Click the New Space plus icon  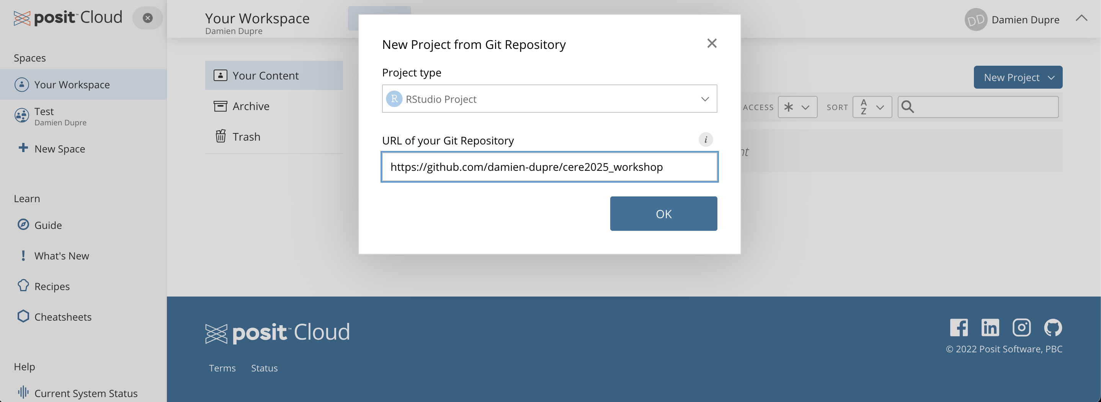point(23,148)
